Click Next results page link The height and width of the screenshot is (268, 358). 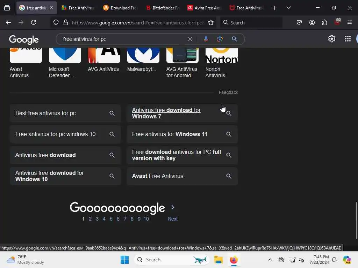(173, 219)
